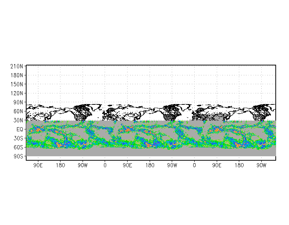
Task: Select the EQ equator axis label
Action: (20, 129)
